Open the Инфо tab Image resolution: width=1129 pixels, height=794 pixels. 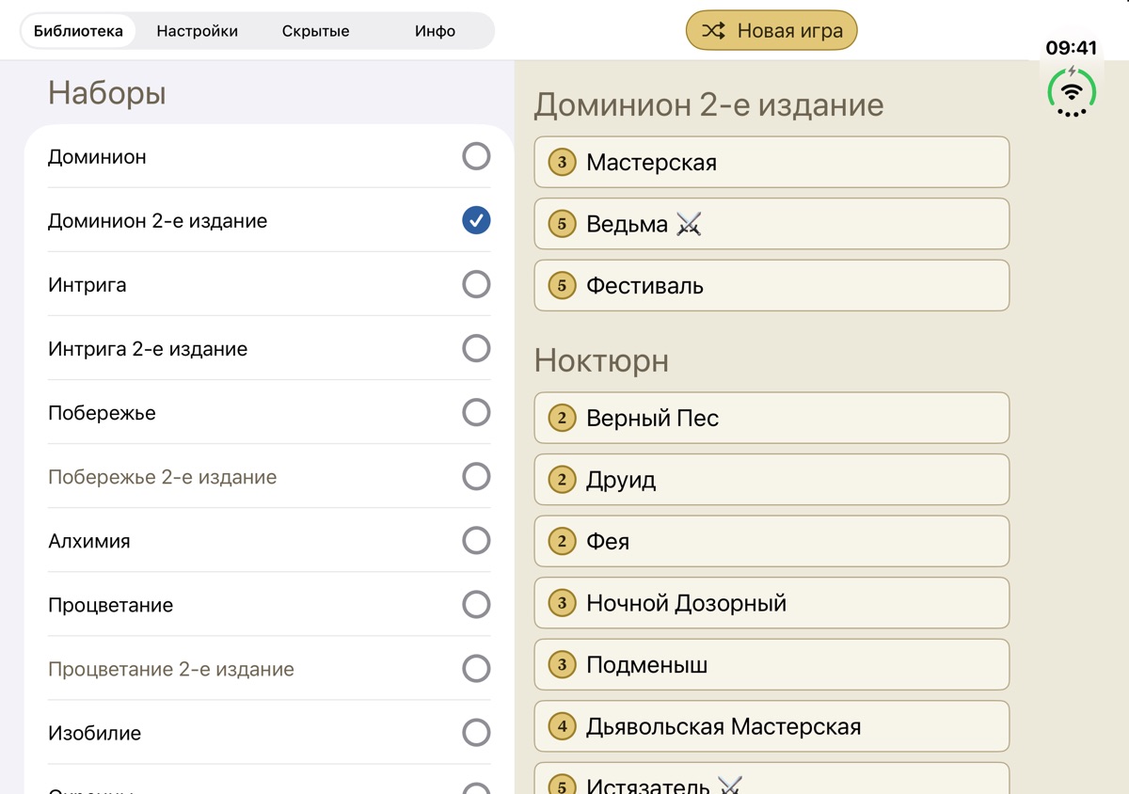point(435,30)
